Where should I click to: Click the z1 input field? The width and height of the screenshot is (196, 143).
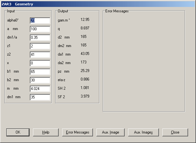pos(40,46)
